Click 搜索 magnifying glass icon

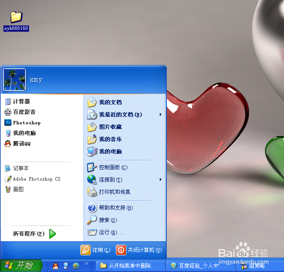[x=92, y=220]
